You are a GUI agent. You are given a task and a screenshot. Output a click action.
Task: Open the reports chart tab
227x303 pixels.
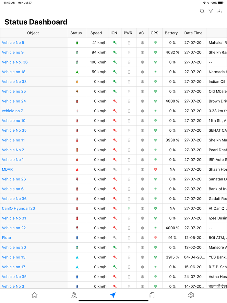pyautogui.click(x=152, y=295)
